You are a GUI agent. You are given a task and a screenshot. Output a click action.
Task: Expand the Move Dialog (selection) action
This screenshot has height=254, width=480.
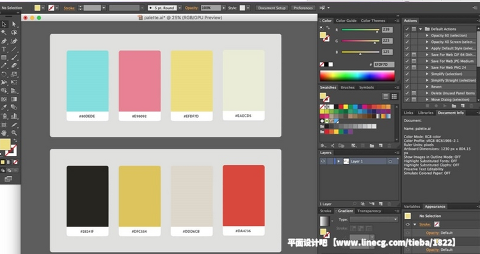(427, 99)
